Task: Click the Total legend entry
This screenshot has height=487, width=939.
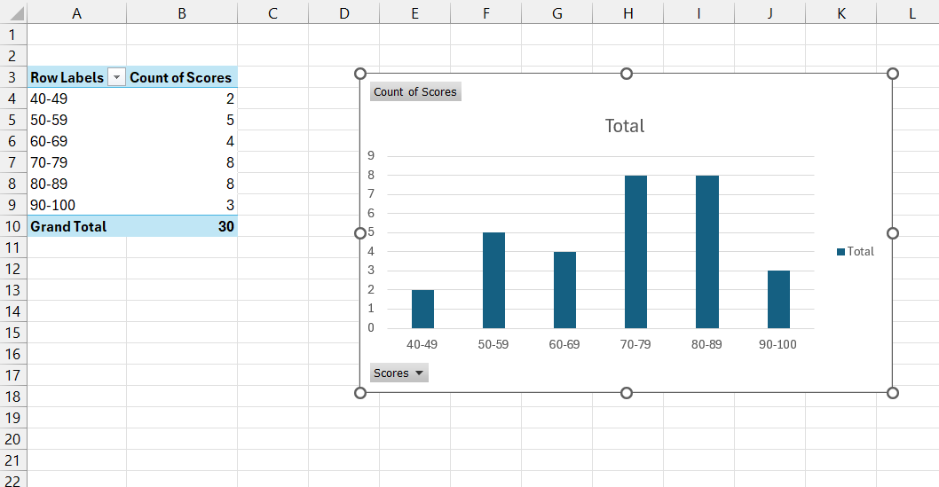Action: (856, 251)
